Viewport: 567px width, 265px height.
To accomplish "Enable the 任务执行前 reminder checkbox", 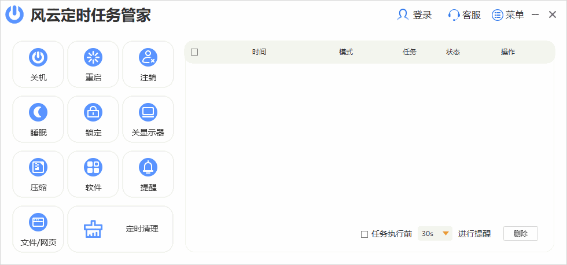I will point(365,234).
